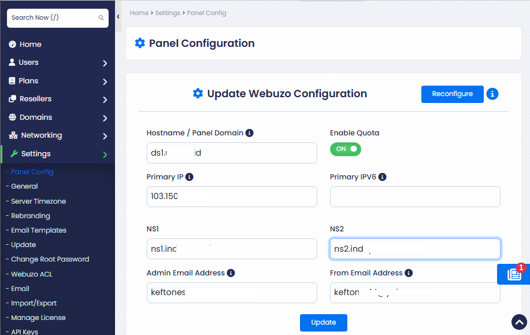Click the Domains sidebar label
530x335 pixels.
36,117
